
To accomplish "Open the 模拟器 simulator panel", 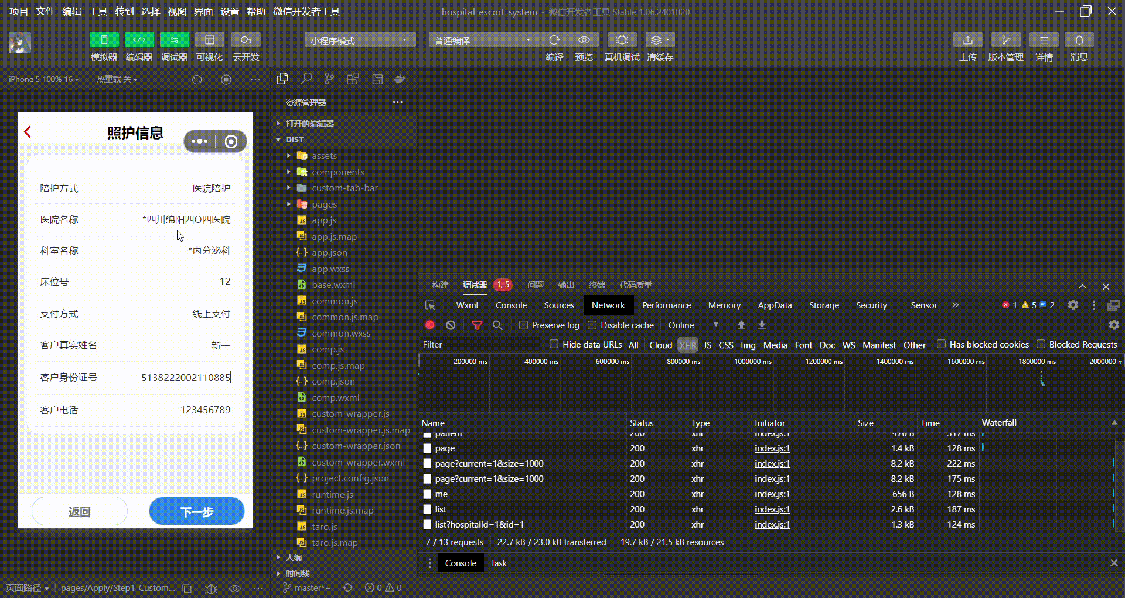I will 104,40.
